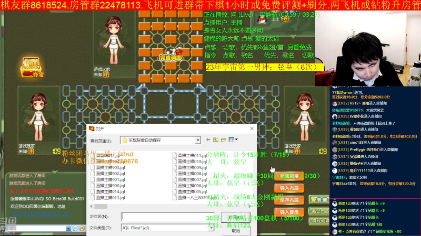Image resolution: width=421 pixels, height=236 pixels.
Task: Click the QQ penguin icon at top
Action: [262, 19]
